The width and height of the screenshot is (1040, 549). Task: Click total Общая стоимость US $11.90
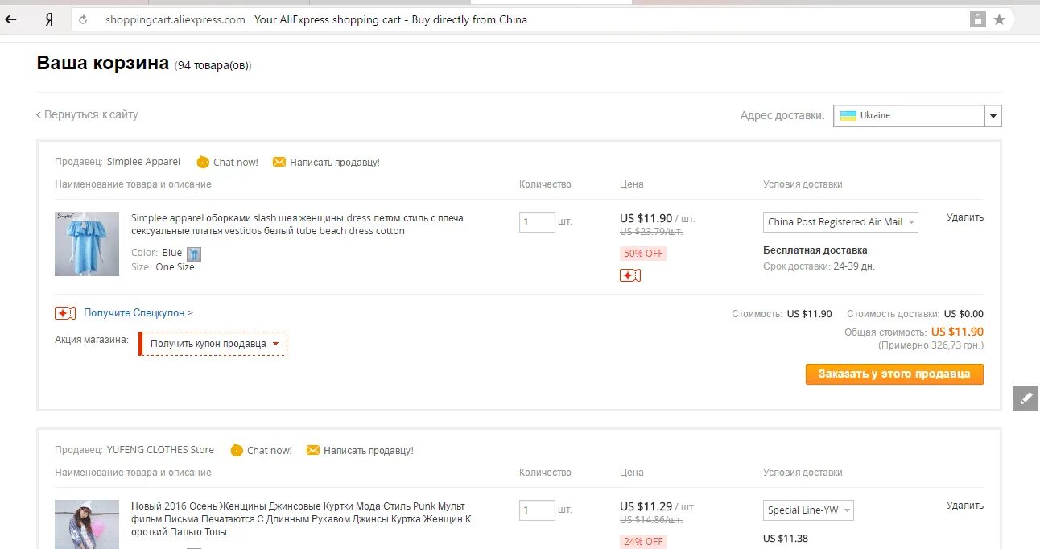coord(914,332)
